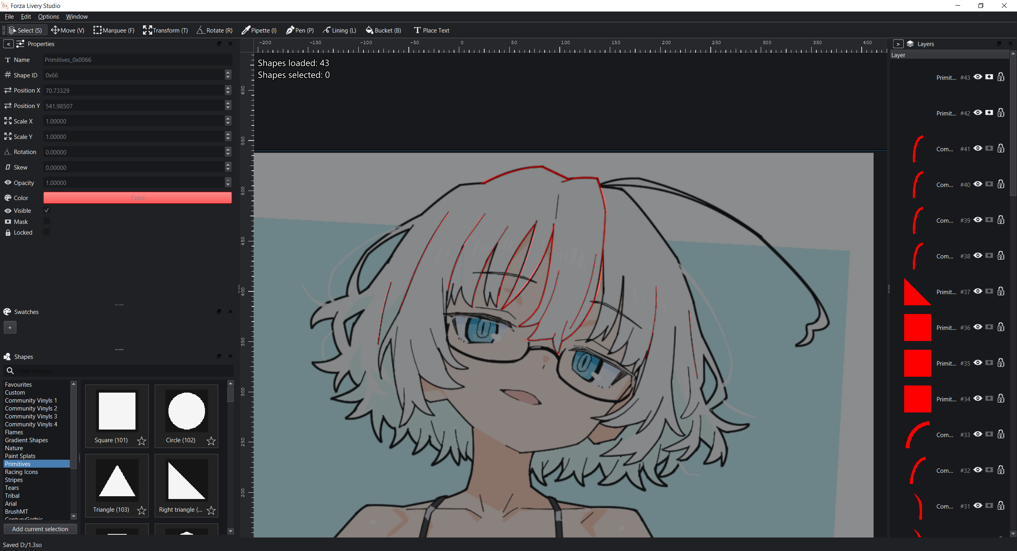The image size is (1017, 551).
Task: Hide layer #36 using its eye icon
Action: (978, 327)
